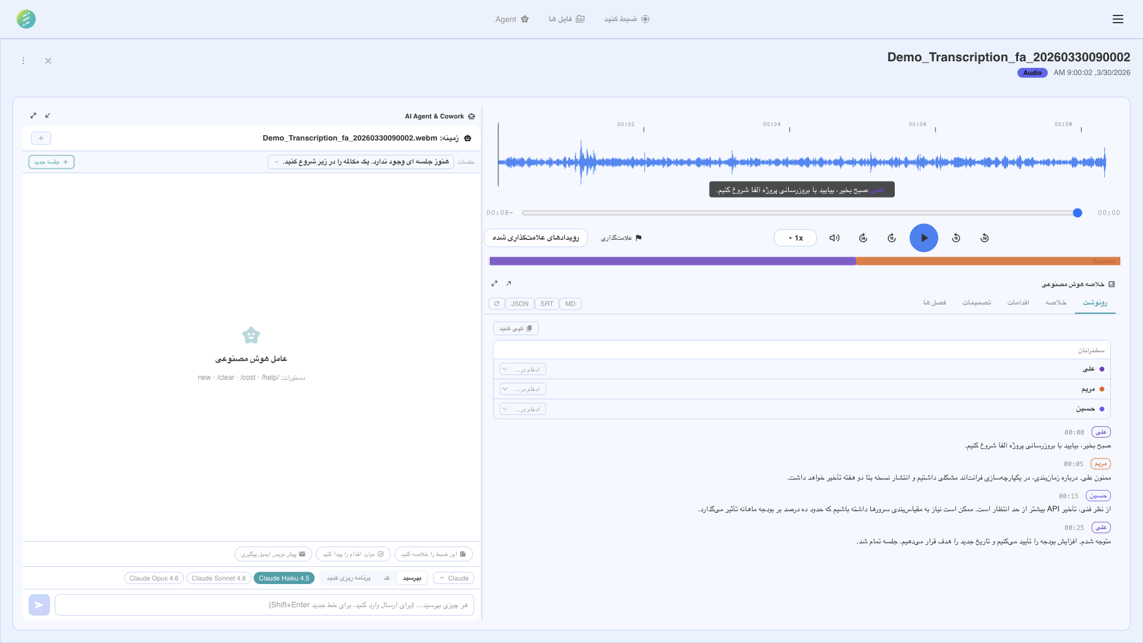Open merge dropdown for speaker مریم

tap(523, 389)
